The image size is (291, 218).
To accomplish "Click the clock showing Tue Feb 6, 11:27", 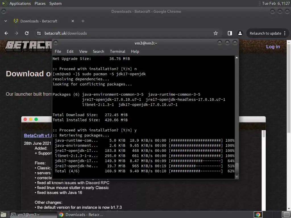I will (276, 3).
